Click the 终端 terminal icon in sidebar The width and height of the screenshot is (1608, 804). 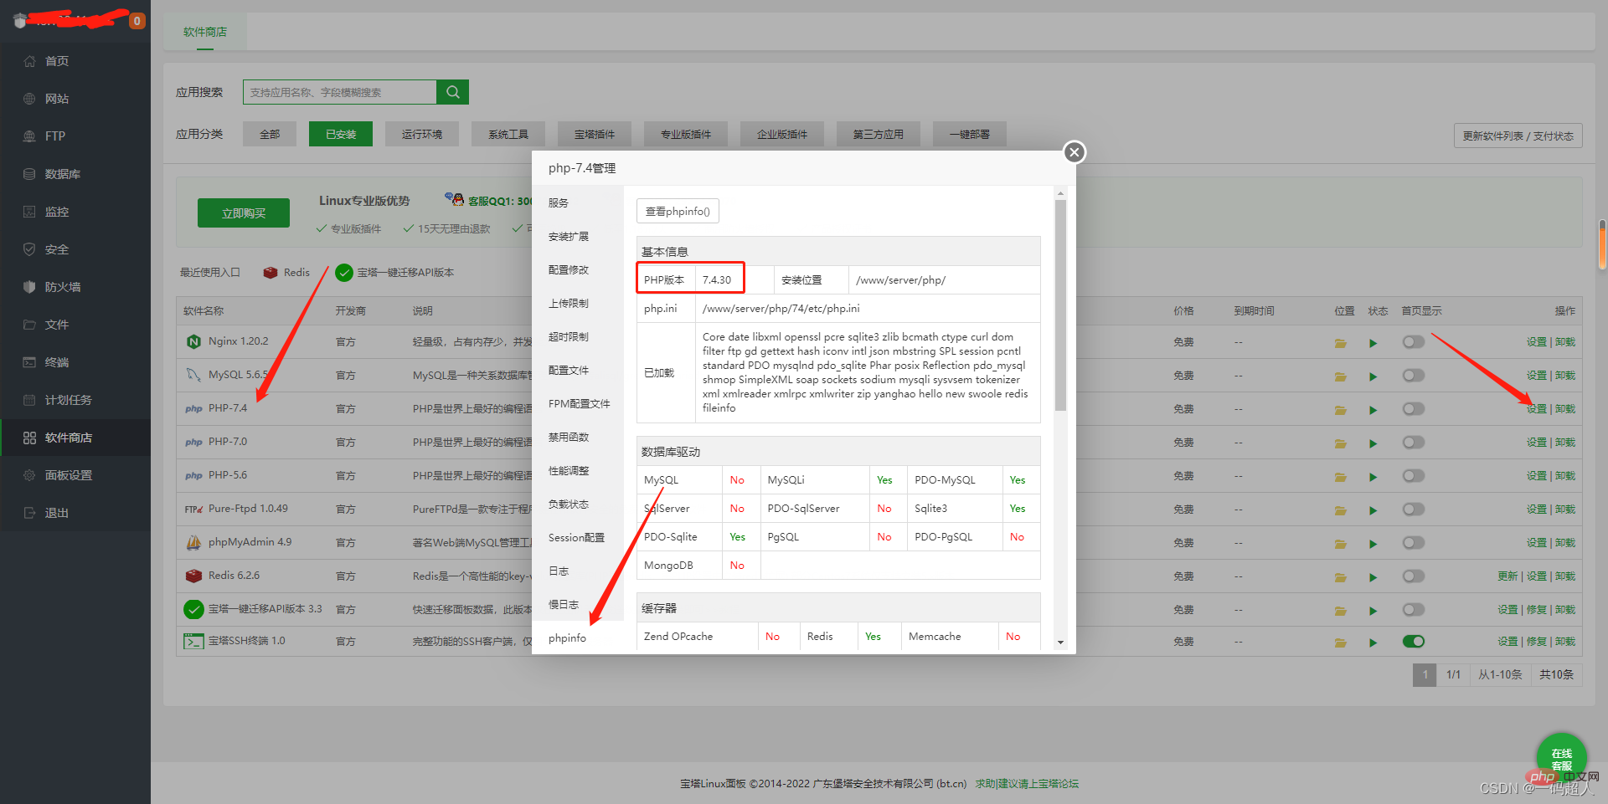[x=29, y=362]
